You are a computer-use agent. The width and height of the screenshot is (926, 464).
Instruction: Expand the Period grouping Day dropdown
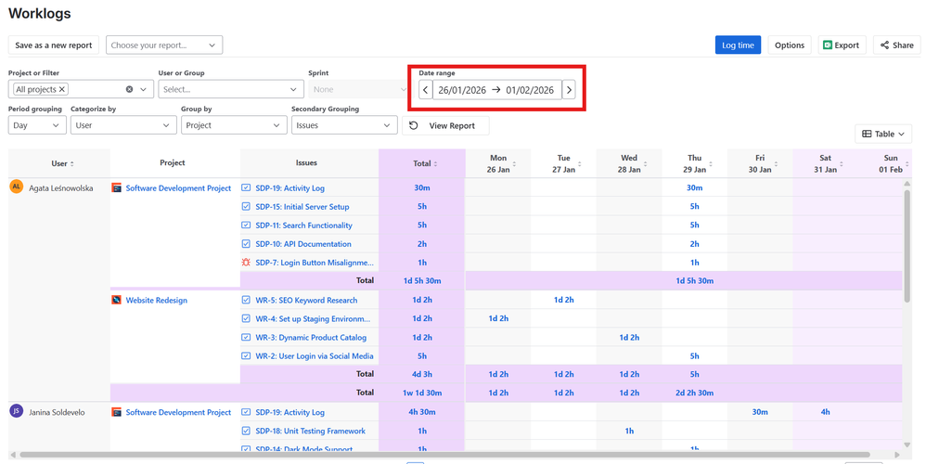[x=37, y=125]
